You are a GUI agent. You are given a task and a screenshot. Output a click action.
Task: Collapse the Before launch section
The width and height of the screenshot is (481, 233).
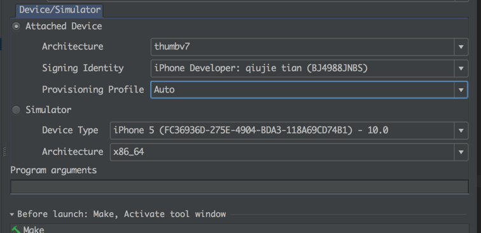tap(12, 215)
